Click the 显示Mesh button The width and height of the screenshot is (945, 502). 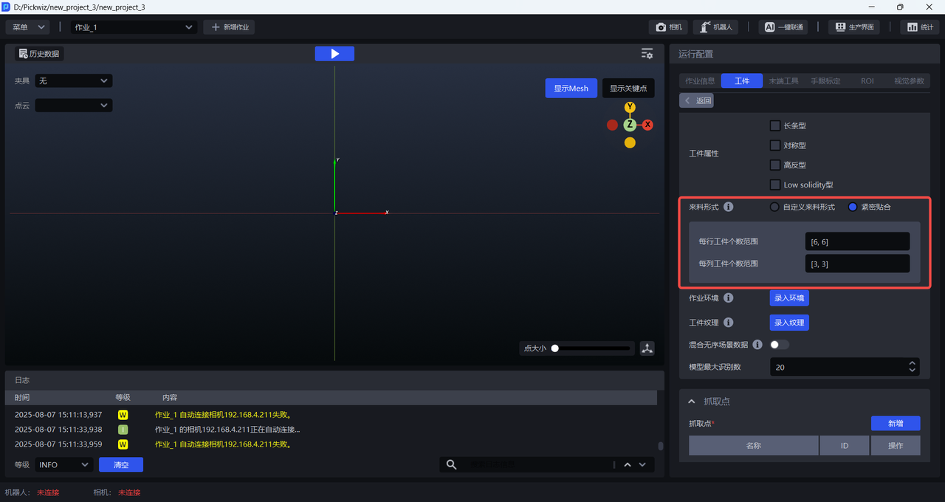coord(571,89)
